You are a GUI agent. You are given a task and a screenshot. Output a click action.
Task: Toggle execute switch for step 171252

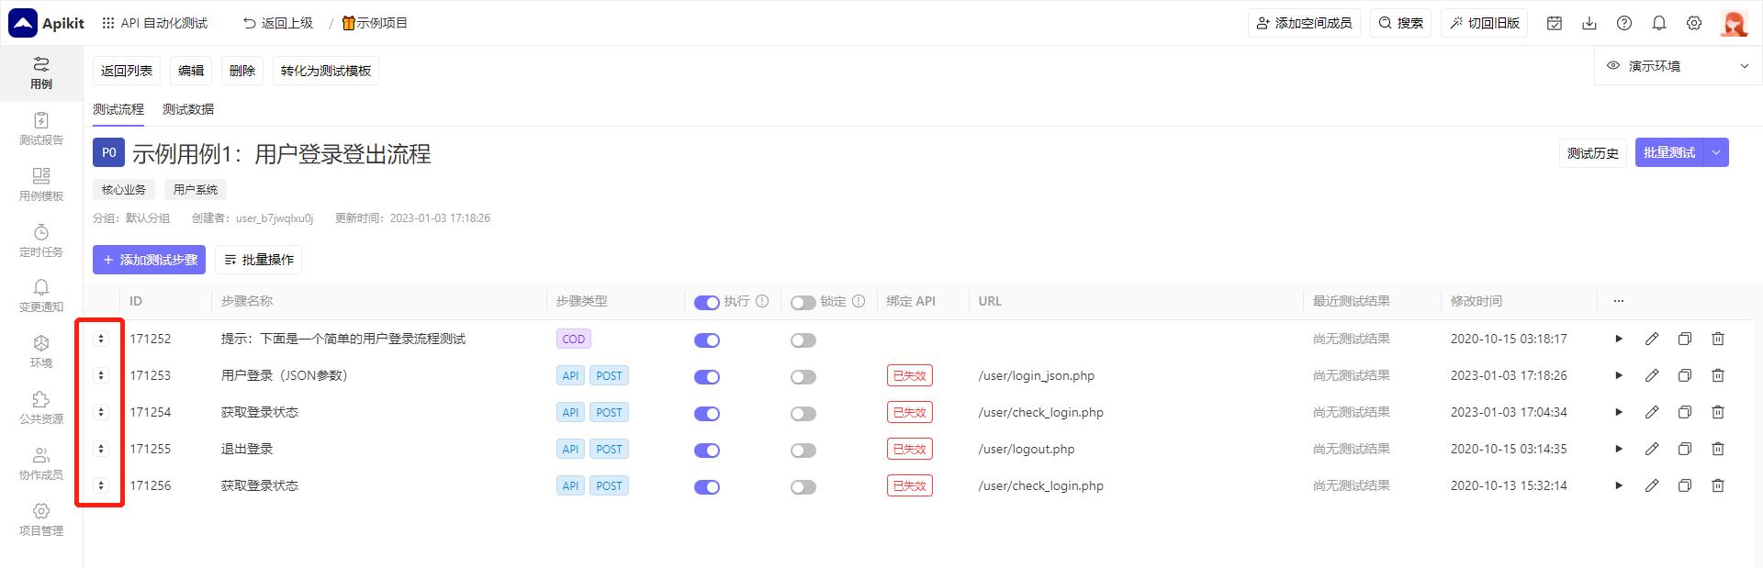coord(707,340)
